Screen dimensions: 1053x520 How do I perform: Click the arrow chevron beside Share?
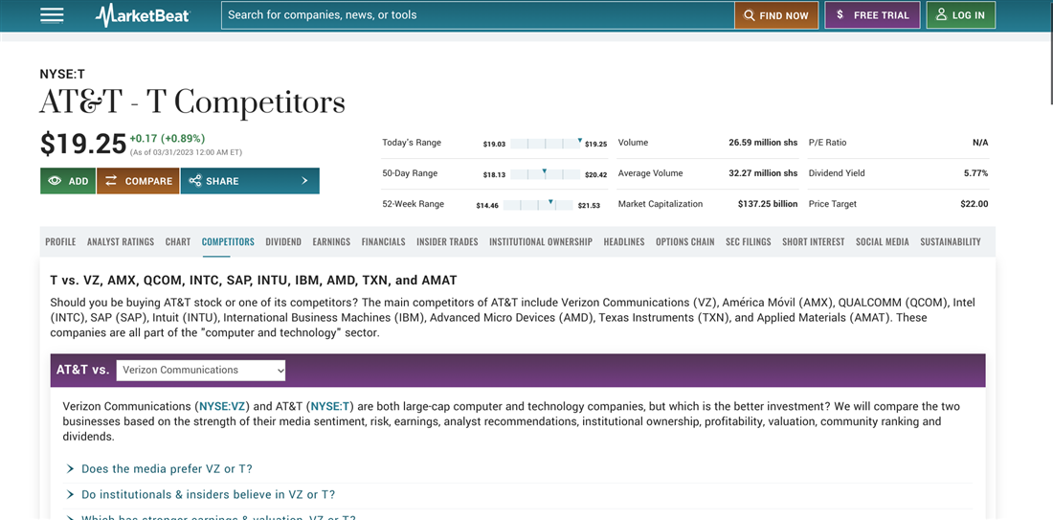[304, 181]
